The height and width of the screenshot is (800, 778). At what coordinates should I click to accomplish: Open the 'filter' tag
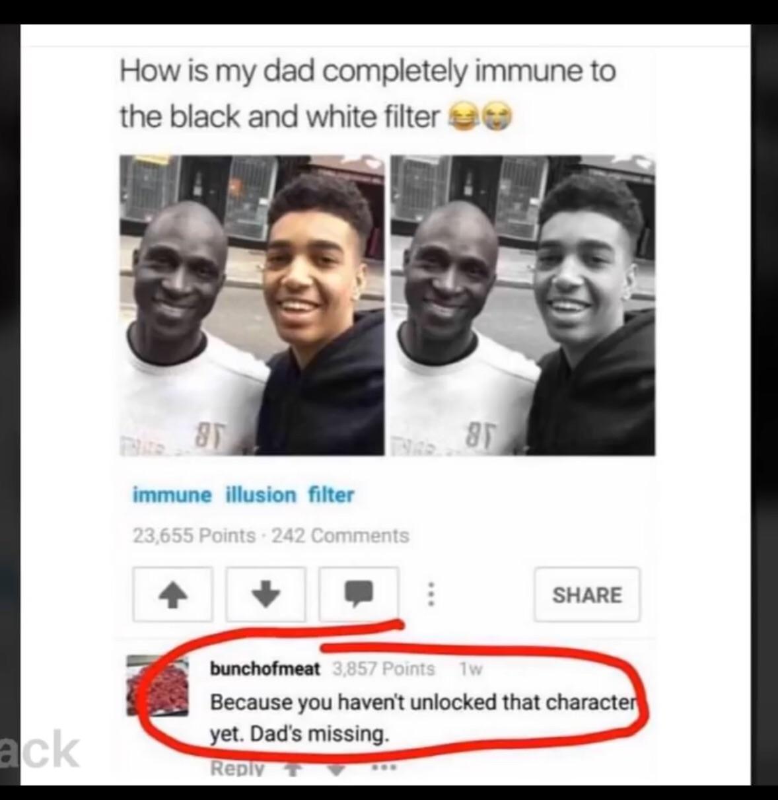click(x=331, y=495)
